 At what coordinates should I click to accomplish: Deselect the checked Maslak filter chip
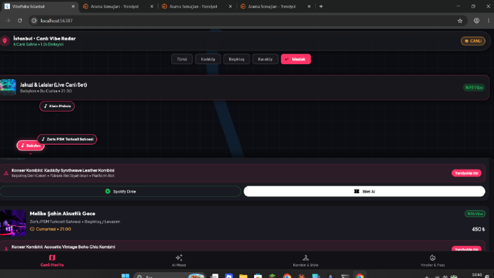(296, 59)
